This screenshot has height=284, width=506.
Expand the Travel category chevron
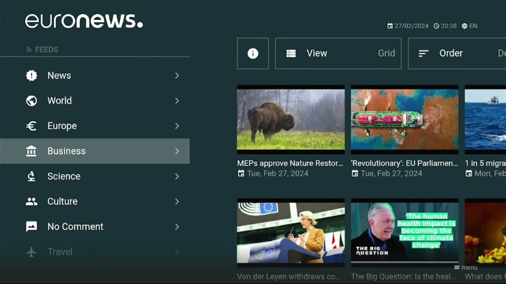(x=177, y=252)
